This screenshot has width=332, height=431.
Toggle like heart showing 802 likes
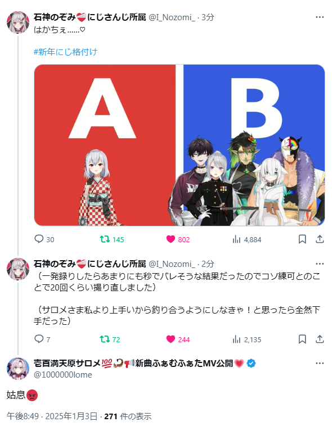click(171, 239)
